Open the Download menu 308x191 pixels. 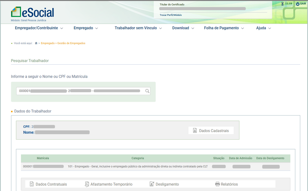(183, 28)
